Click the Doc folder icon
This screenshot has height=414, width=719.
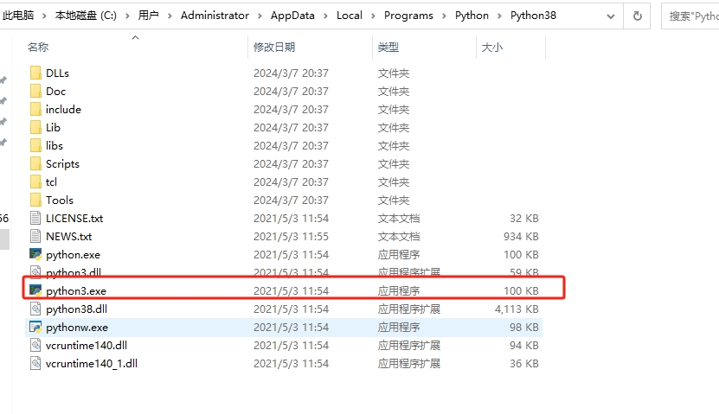35,91
